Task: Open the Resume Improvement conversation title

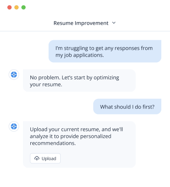Action: tap(81, 23)
